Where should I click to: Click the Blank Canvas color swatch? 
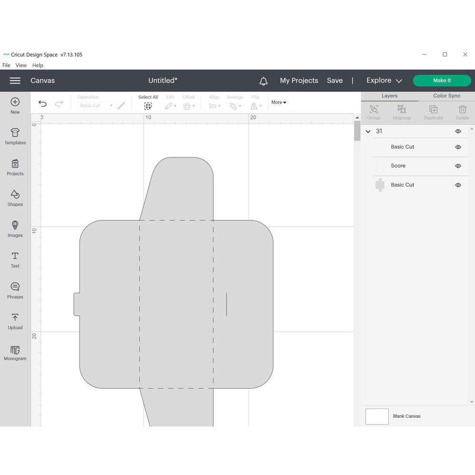[377, 417]
